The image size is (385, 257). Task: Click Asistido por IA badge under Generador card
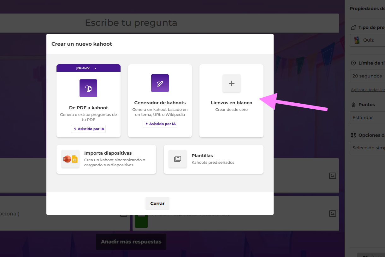pos(160,124)
